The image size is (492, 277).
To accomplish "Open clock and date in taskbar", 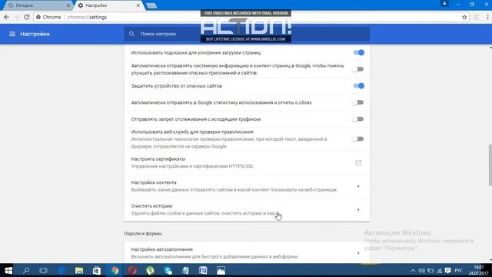I will [x=478, y=270].
